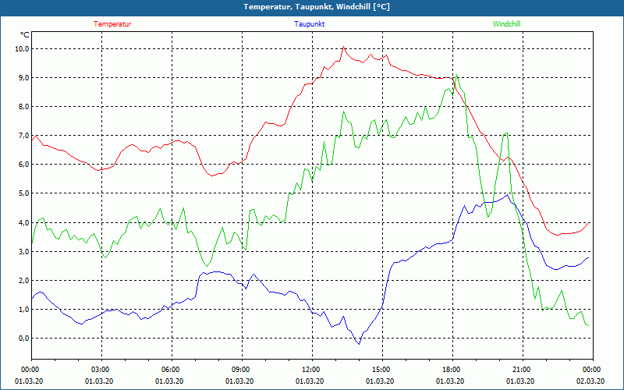The height and width of the screenshot is (390, 624).
Task: Click the 01.03.20 date under 12:00
Action: [310, 381]
